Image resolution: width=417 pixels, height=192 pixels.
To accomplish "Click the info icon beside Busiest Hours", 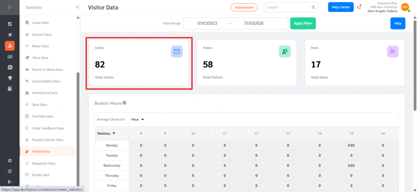I will 125,103.
